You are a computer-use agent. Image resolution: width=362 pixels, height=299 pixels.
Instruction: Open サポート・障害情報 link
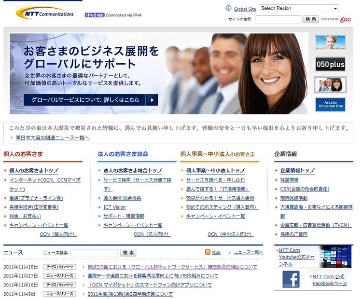click(x=124, y=216)
